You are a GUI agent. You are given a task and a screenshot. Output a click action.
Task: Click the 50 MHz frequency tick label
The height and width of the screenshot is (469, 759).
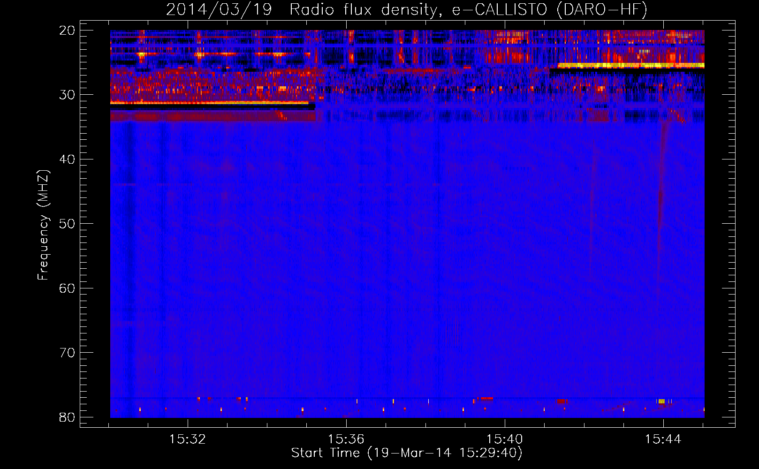pyautogui.click(x=67, y=224)
